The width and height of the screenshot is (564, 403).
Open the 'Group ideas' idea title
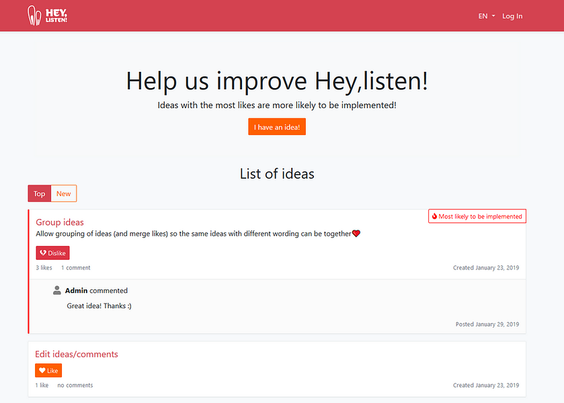coord(60,222)
